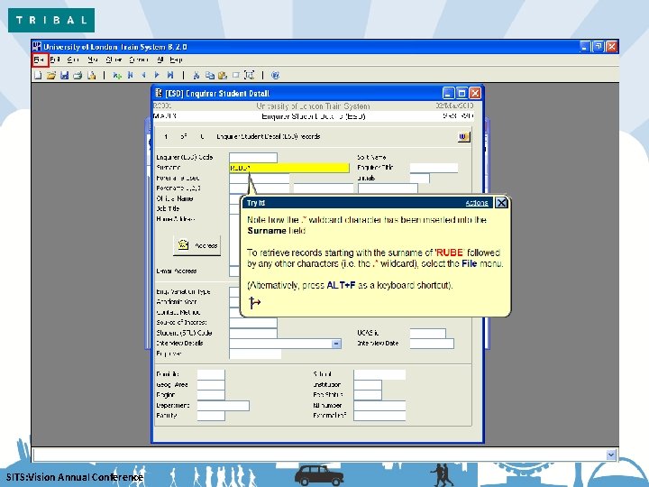Open the All menu
Viewport: 649px width, 487px height.
click(x=160, y=60)
